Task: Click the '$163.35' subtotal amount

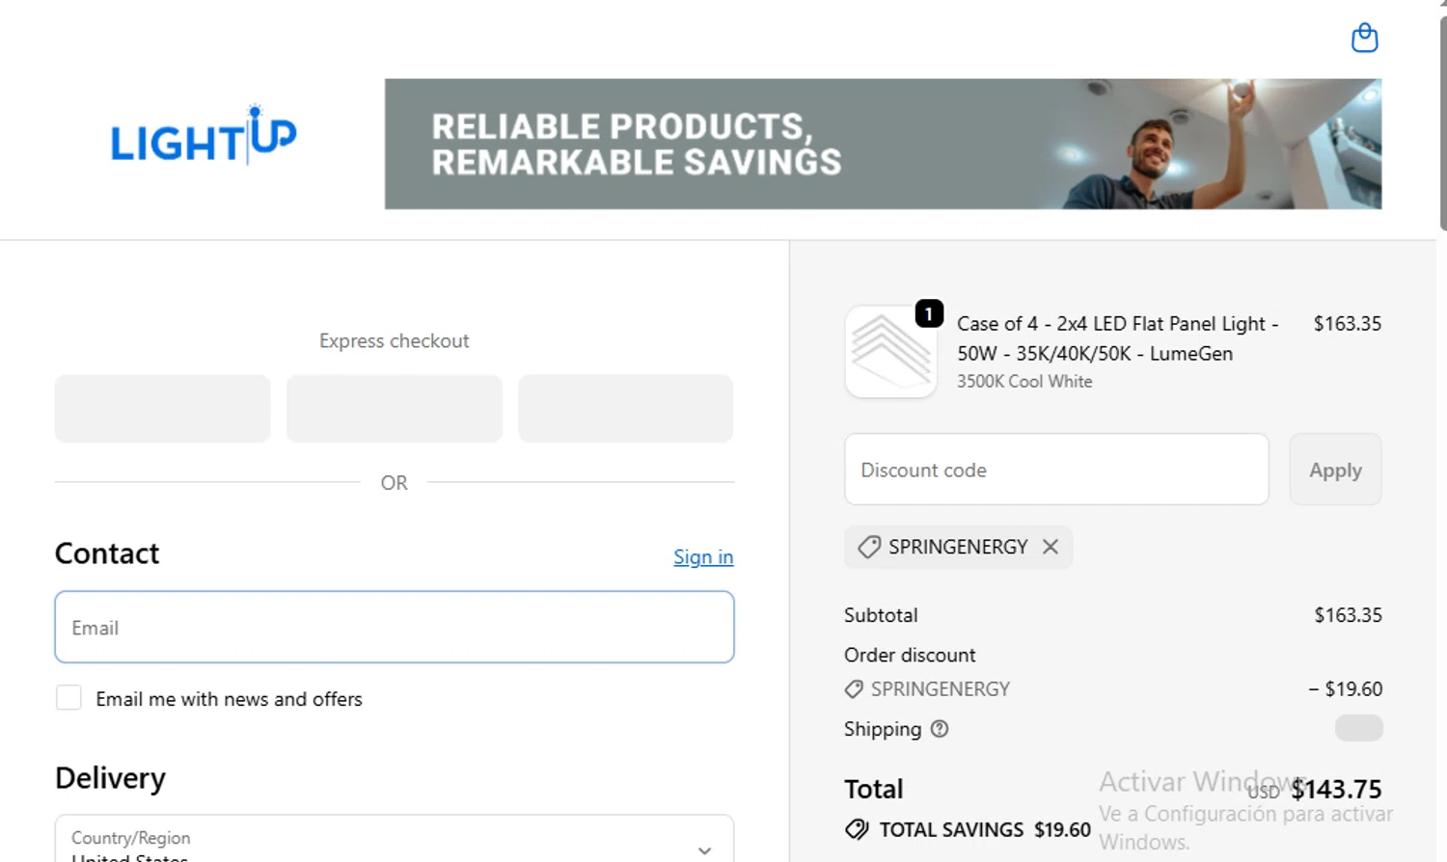Action: pyautogui.click(x=1348, y=615)
